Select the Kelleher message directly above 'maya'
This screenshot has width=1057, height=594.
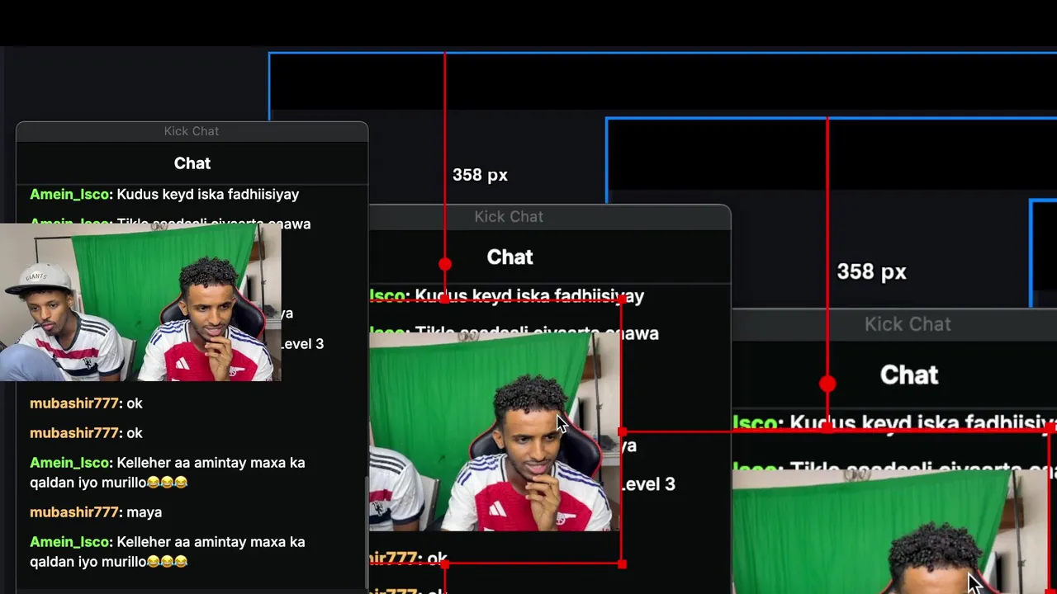pos(168,472)
